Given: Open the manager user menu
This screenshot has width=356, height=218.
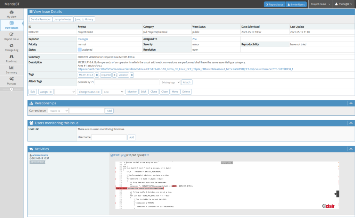Looking at the screenshot, I should [344, 4].
